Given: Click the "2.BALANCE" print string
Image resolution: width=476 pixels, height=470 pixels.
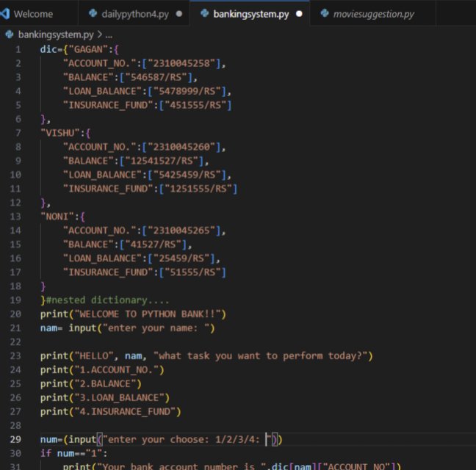Looking at the screenshot, I should pyautogui.click(x=105, y=384).
